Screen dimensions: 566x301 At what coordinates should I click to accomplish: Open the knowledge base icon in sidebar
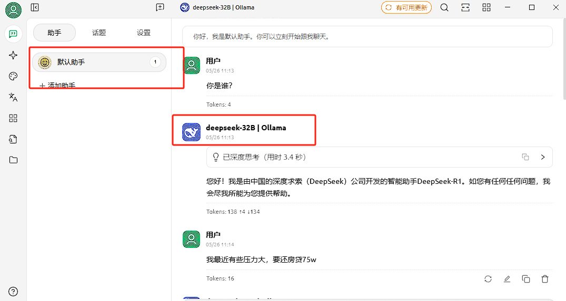coord(13,139)
